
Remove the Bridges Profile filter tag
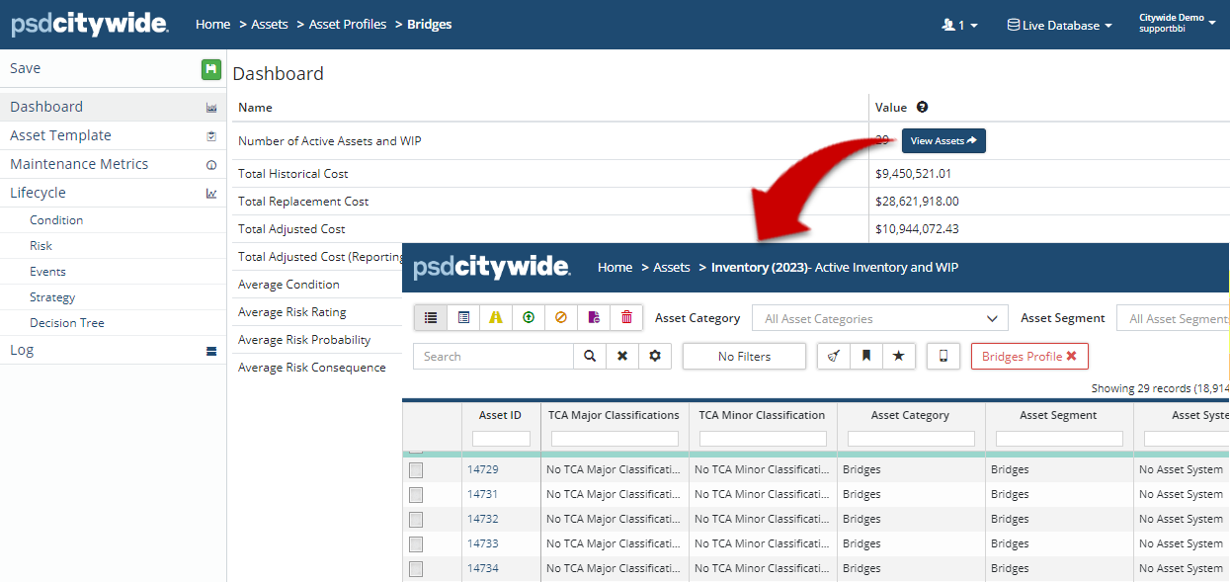1071,357
